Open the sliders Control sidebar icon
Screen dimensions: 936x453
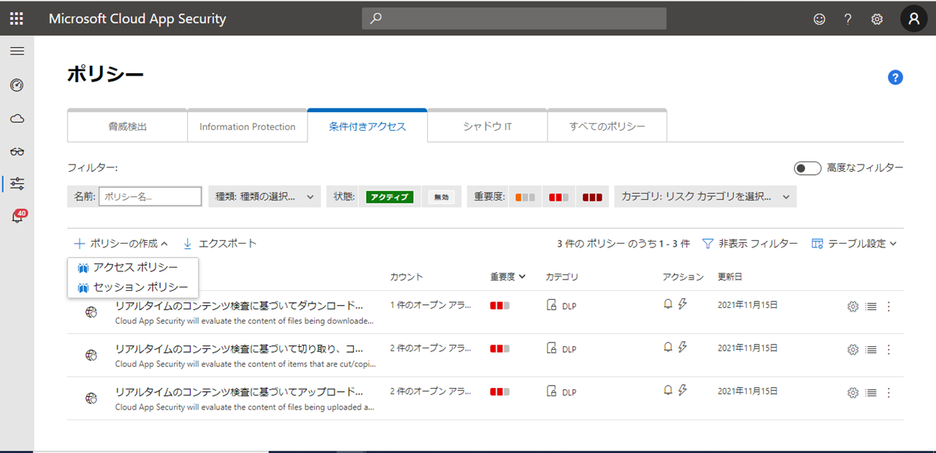click(16, 184)
